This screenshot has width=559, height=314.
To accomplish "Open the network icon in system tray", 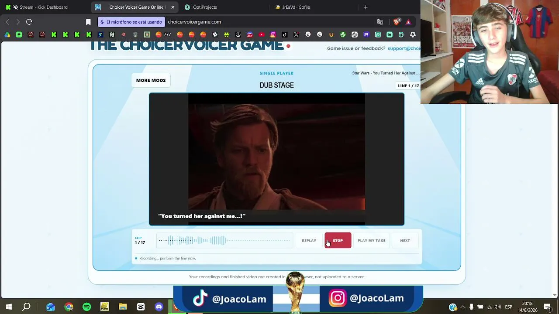I will 490,307.
